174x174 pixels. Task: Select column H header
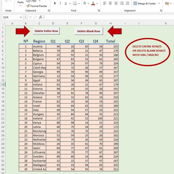click(x=111, y=23)
